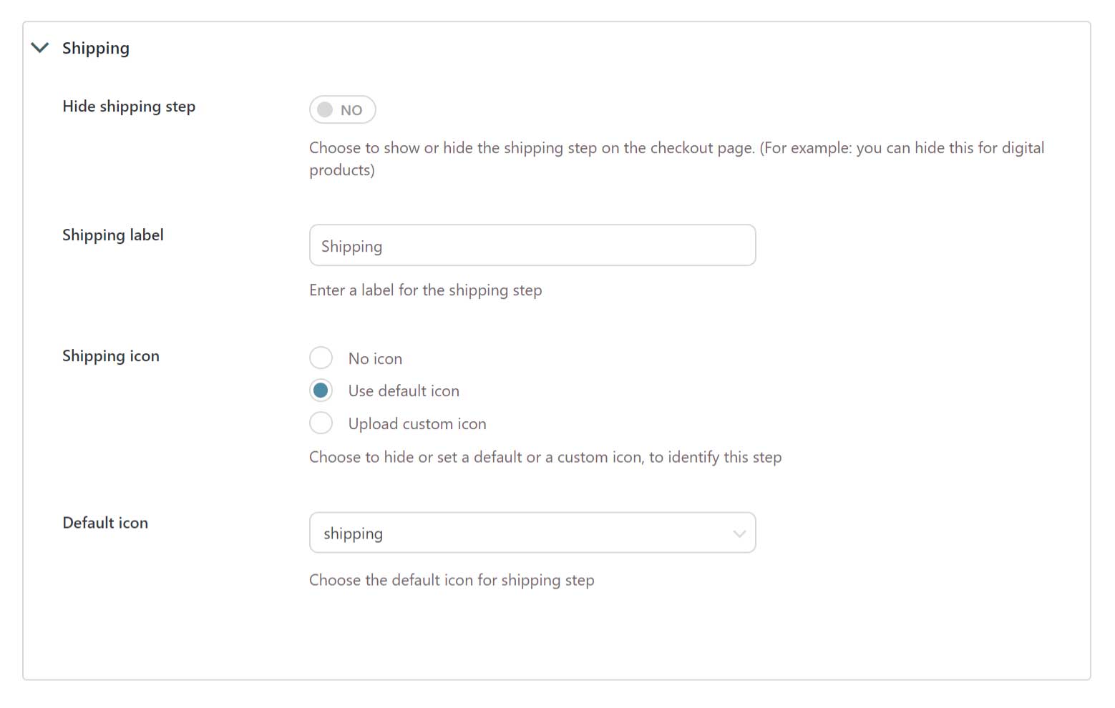Click the "Enter a label for the shipping step" hint
The height and width of the screenshot is (708, 1115).
click(425, 290)
